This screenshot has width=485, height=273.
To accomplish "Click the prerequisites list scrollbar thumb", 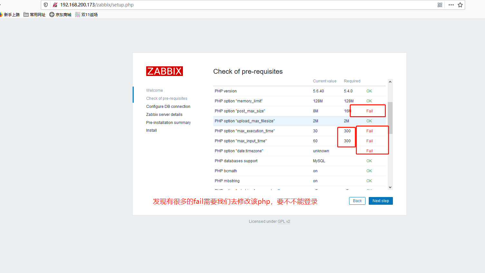I will click(x=390, y=118).
